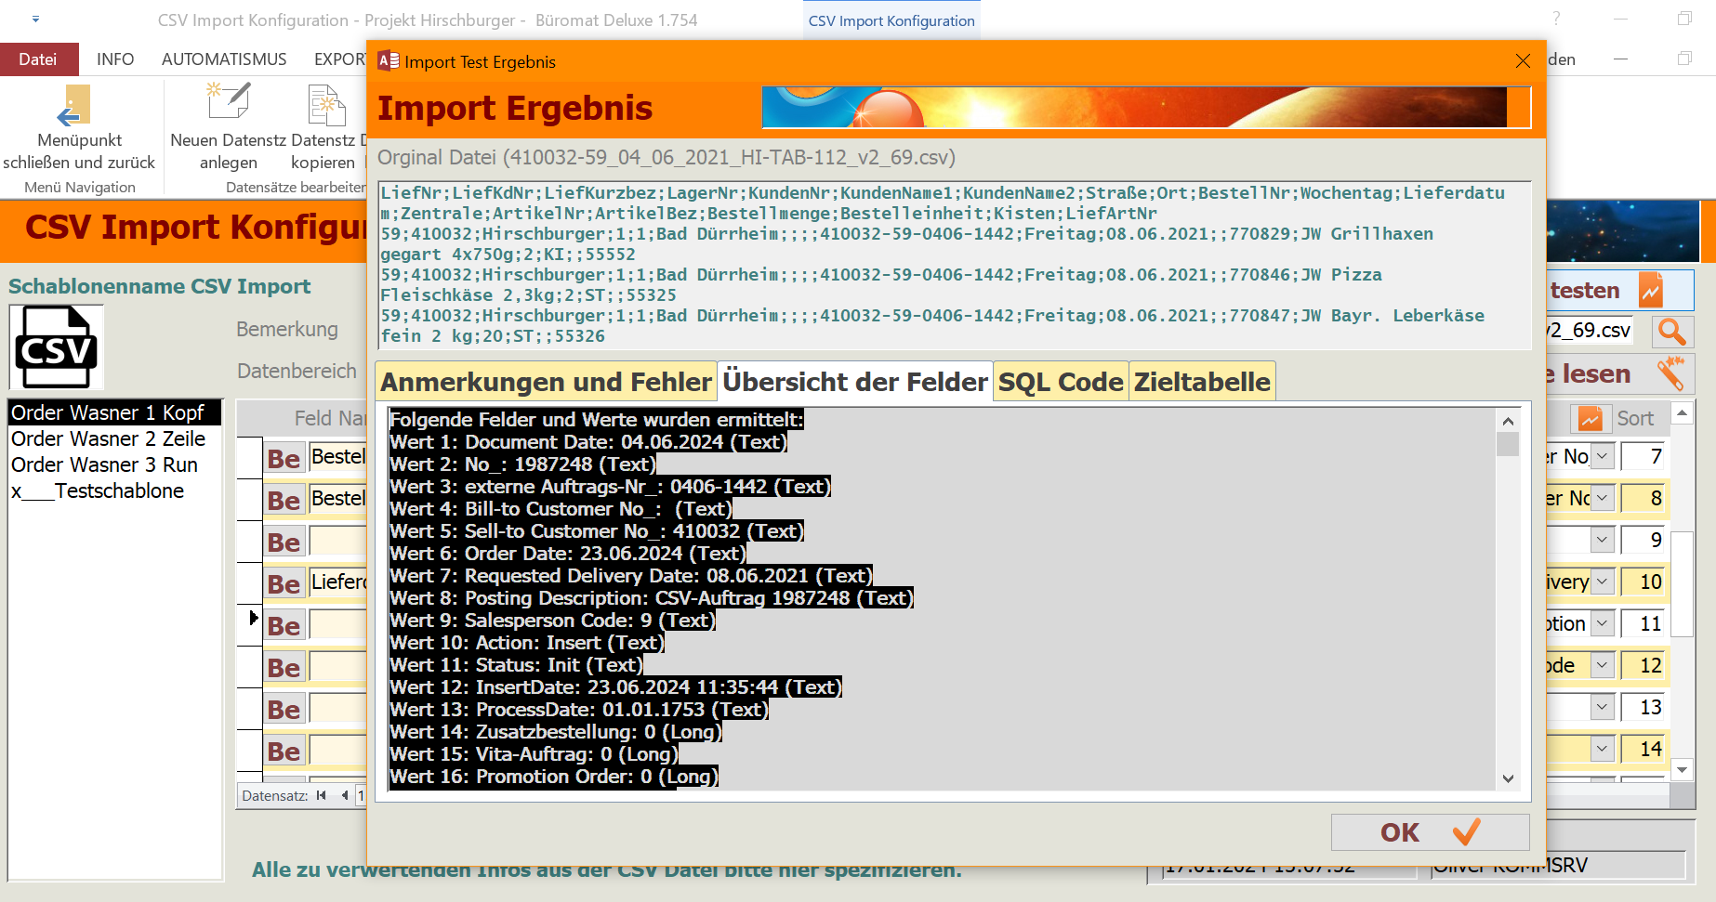The height and width of the screenshot is (902, 1716).
Task: Click the magnifier search icon beside the csv filename
Action: tap(1672, 332)
